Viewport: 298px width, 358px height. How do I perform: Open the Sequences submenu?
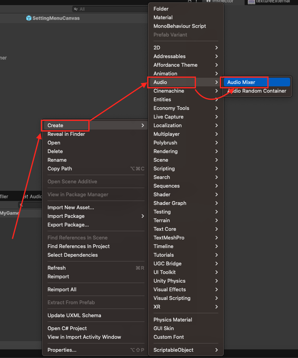click(x=186, y=186)
